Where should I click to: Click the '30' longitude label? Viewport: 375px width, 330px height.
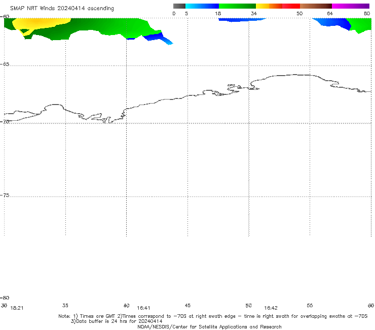(x=4, y=306)
